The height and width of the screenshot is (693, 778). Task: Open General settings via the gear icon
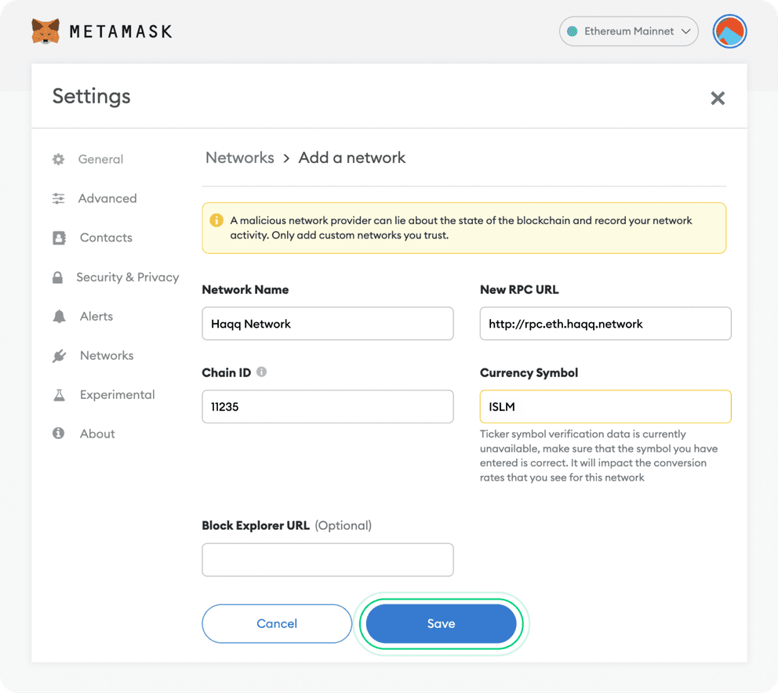(58, 159)
